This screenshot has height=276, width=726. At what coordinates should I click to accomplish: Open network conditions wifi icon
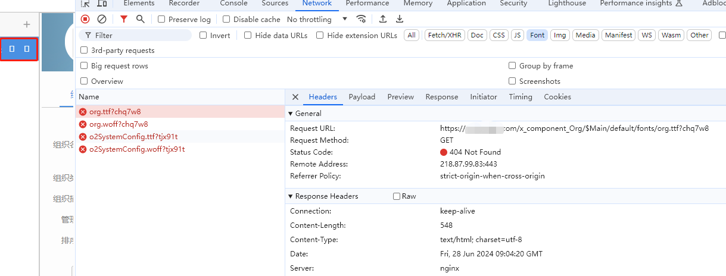tap(361, 19)
